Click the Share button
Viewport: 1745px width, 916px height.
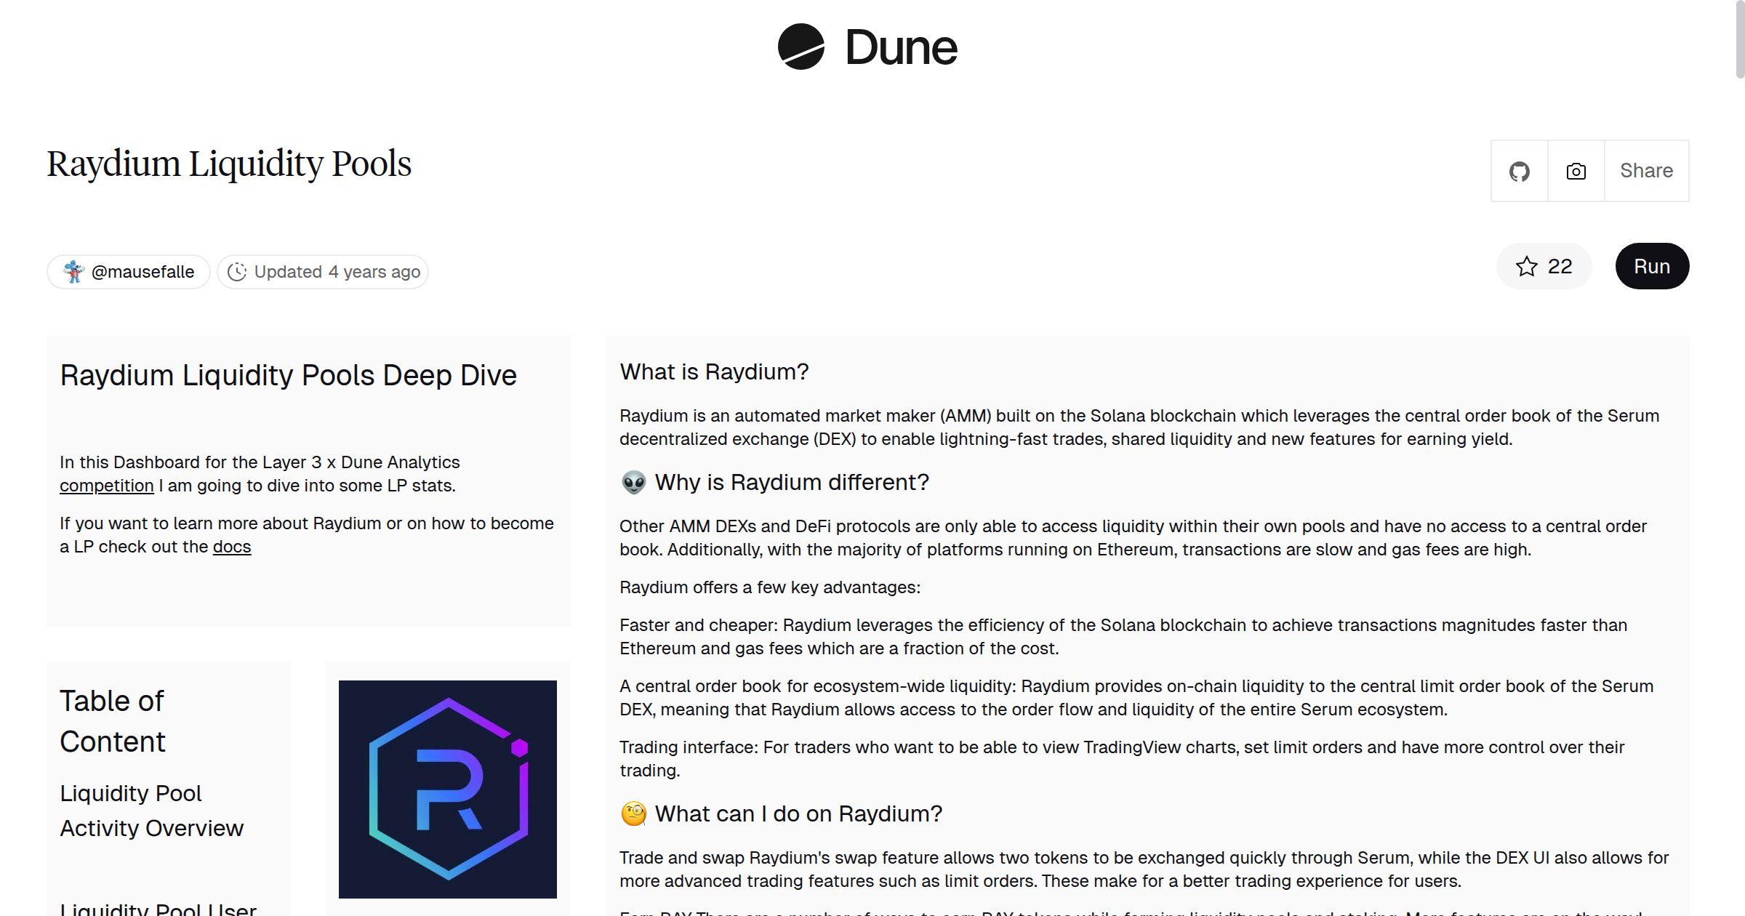[x=1646, y=170]
